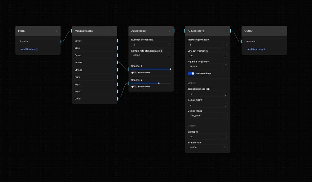The height and width of the screenshot is (182, 312).
Task: Click the Audio mixer node title
Action: tap(139, 31)
